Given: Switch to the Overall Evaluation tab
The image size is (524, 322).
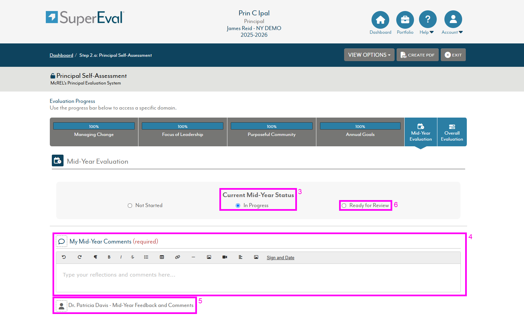Looking at the screenshot, I should [x=452, y=132].
